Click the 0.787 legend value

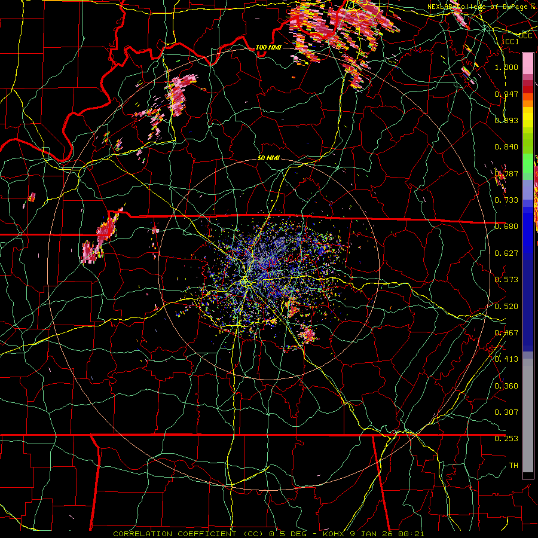(506, 173)
